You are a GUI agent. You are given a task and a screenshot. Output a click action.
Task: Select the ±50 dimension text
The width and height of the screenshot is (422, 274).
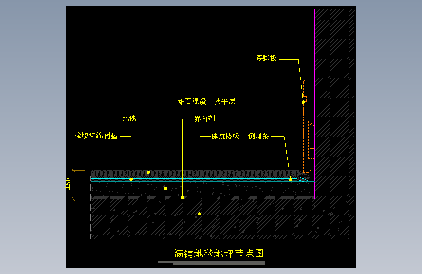(x=68, y=184)
